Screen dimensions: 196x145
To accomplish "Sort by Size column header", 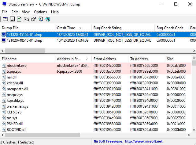I will (x=178, y=59).
